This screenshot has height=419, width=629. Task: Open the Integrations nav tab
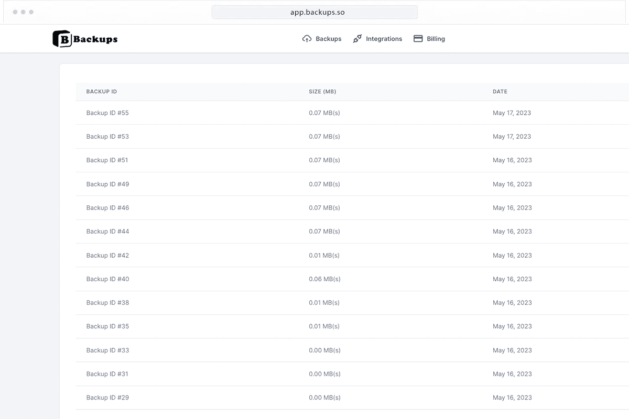(384, 39)
